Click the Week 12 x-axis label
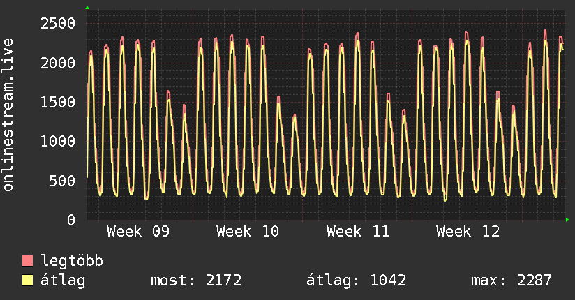This screenshot has height=300, width=575. 468,232
